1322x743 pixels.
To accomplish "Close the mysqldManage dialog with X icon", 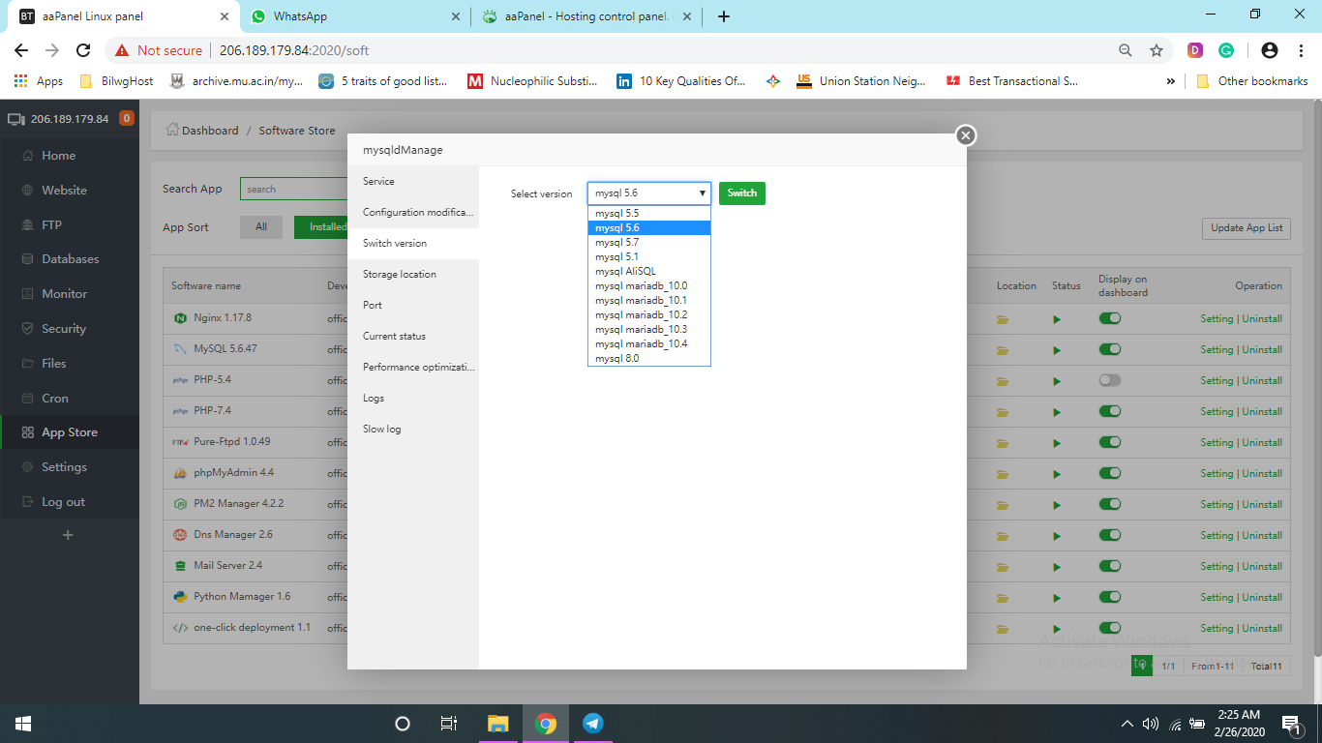I will 965,135.
